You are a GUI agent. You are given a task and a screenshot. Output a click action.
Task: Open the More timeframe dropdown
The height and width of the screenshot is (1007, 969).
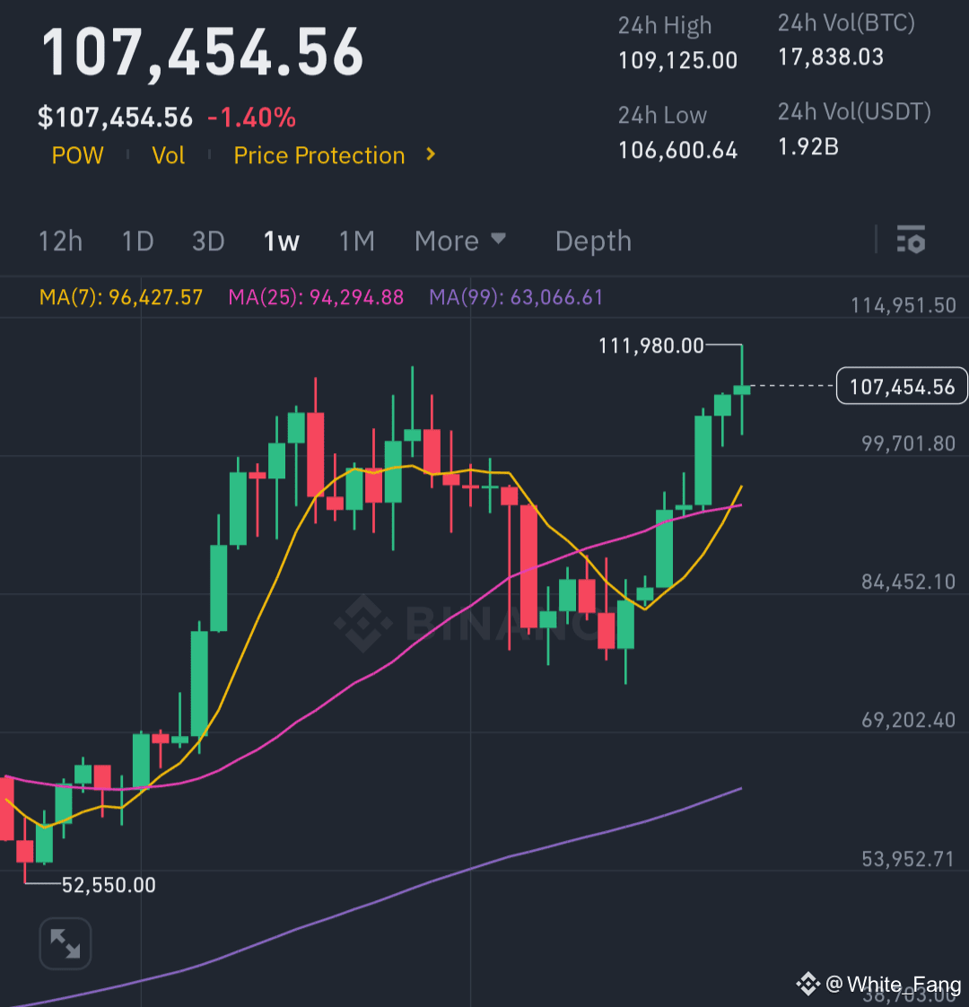(446, 241)
